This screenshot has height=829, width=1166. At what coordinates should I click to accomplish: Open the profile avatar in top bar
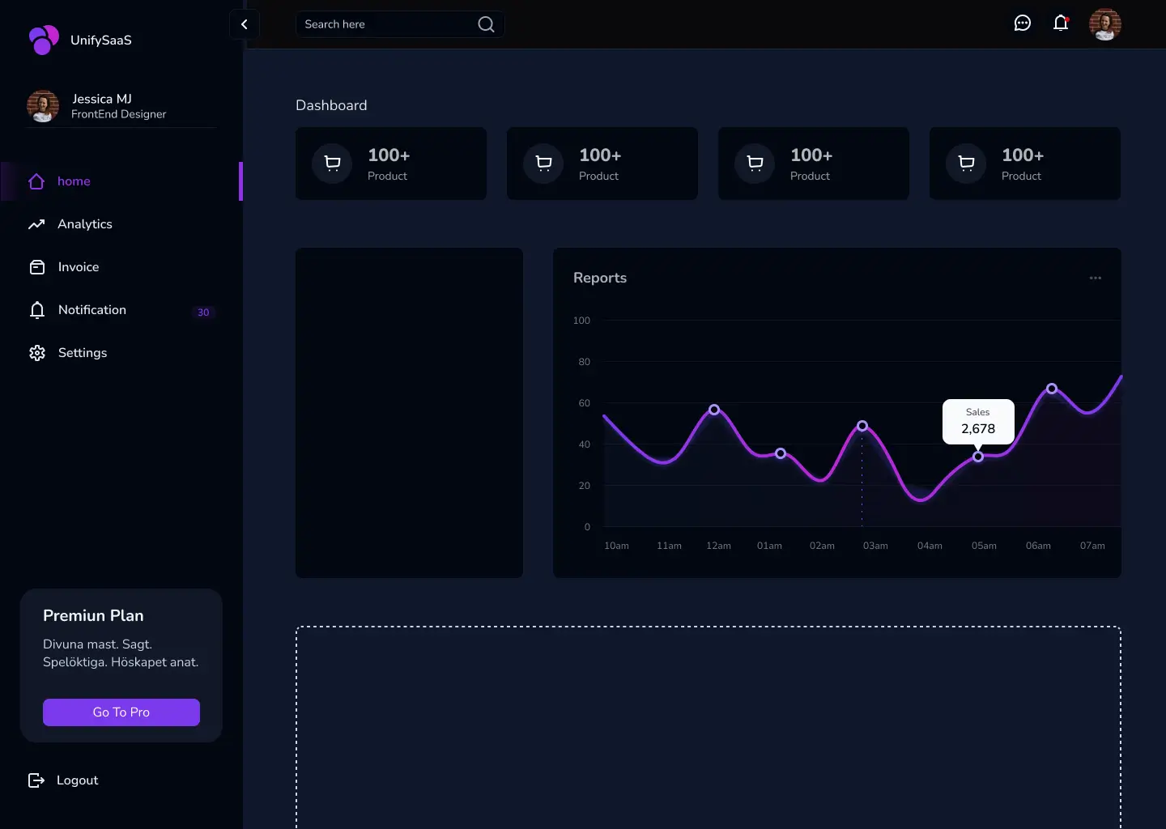(1104, 24)
